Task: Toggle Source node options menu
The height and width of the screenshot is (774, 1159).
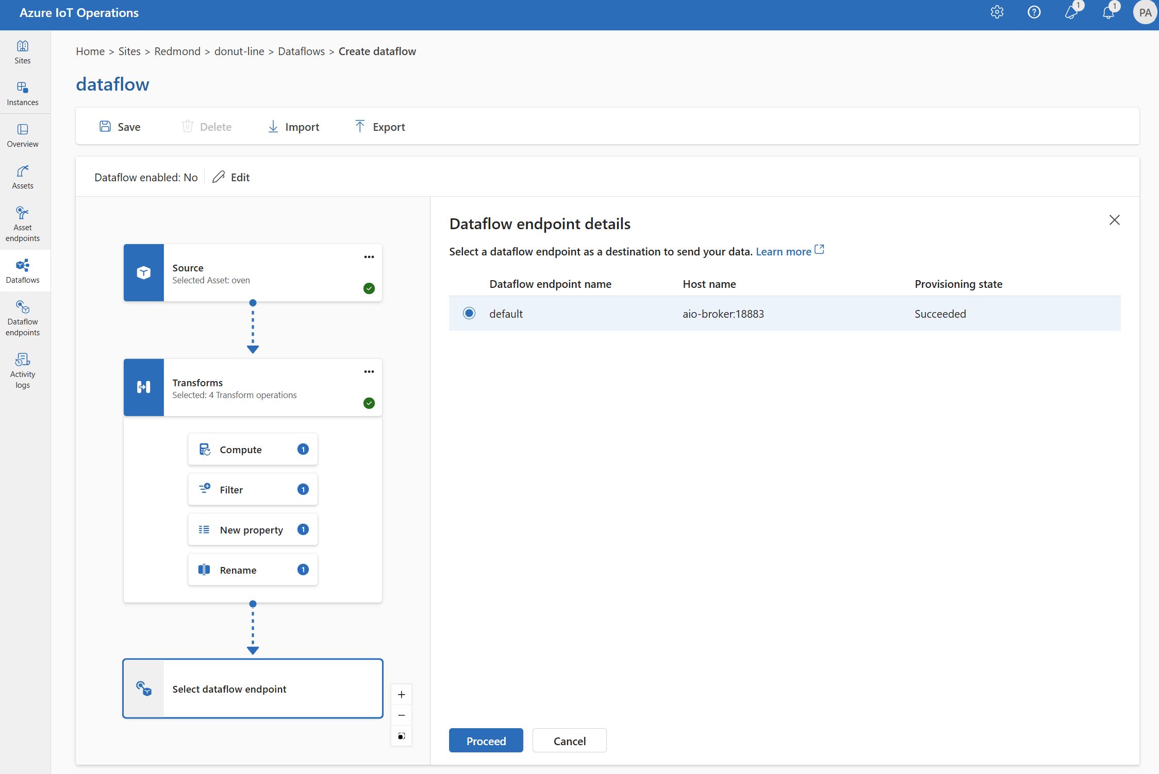Action: coord(367,256)
